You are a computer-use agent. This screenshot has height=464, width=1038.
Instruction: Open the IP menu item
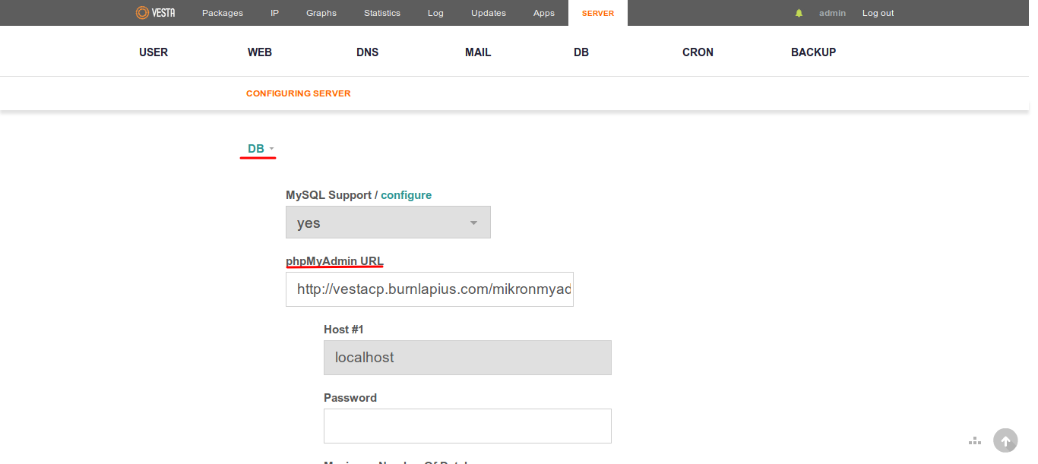coord(274,13)
